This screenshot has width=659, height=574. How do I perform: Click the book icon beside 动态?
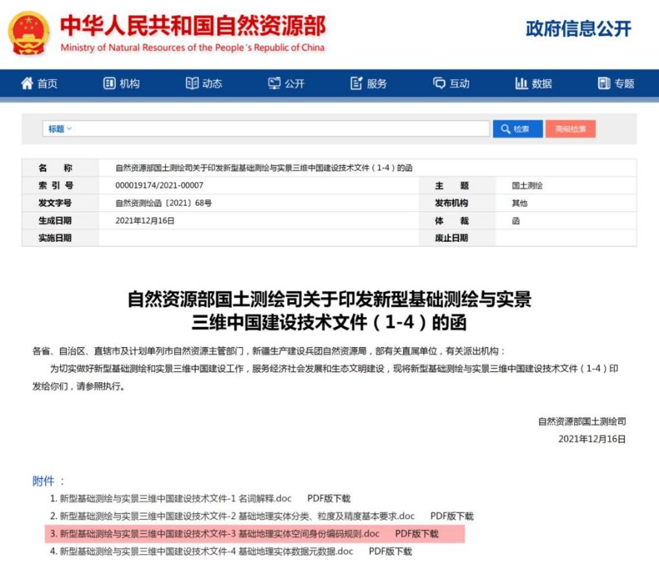coord(192,84)
